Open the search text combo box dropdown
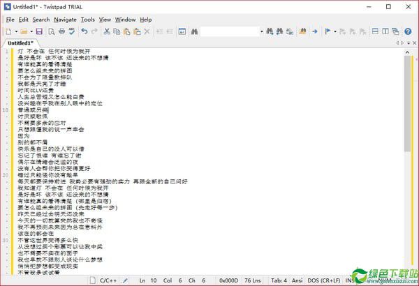The width and height of the screenshot is (419, 286). click(261, 31)
